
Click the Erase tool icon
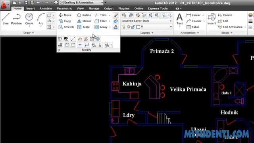click(115, 15)
